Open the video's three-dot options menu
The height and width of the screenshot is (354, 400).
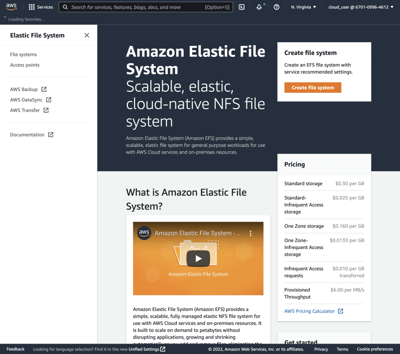point(250,233)
